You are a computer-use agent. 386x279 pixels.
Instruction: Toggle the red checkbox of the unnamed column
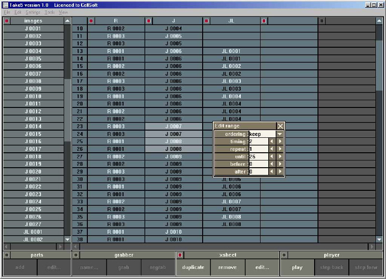point(264,21)
